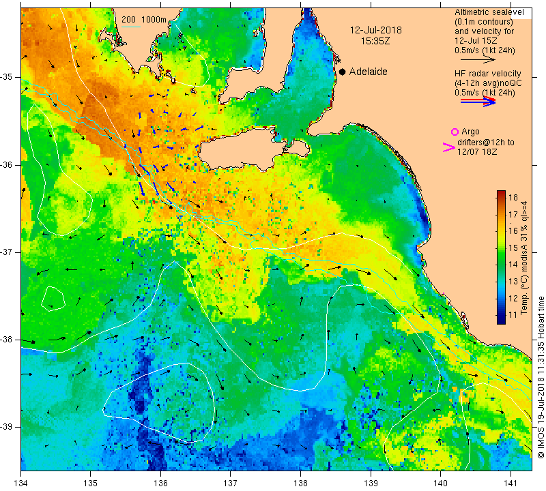Click the colorbar value '15'
Image resolution: width=546 pixels, height=491 pixels.
pos(513,248)
